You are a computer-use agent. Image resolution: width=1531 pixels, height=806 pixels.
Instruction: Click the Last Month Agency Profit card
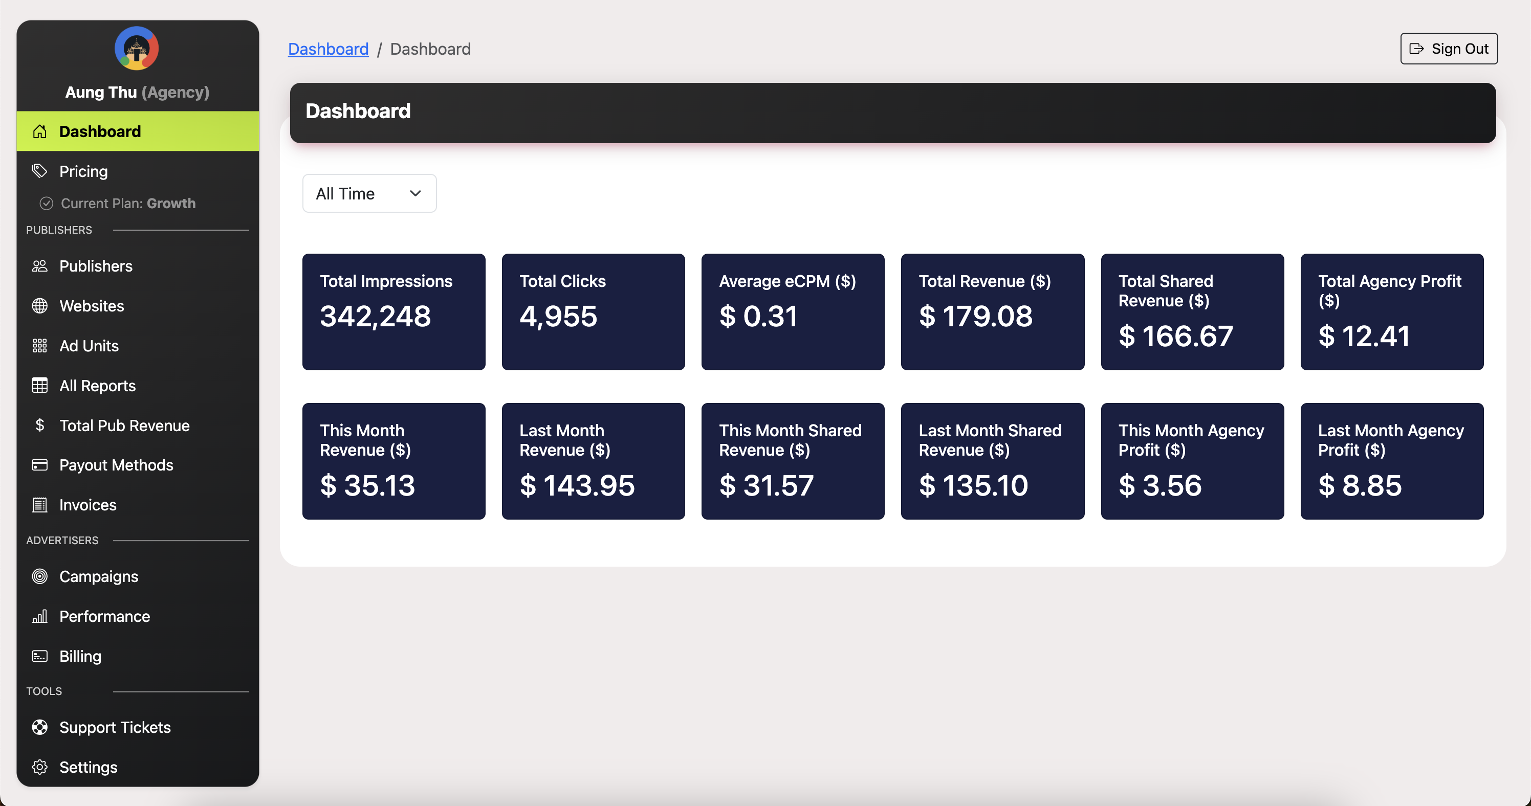(1392, 461)
